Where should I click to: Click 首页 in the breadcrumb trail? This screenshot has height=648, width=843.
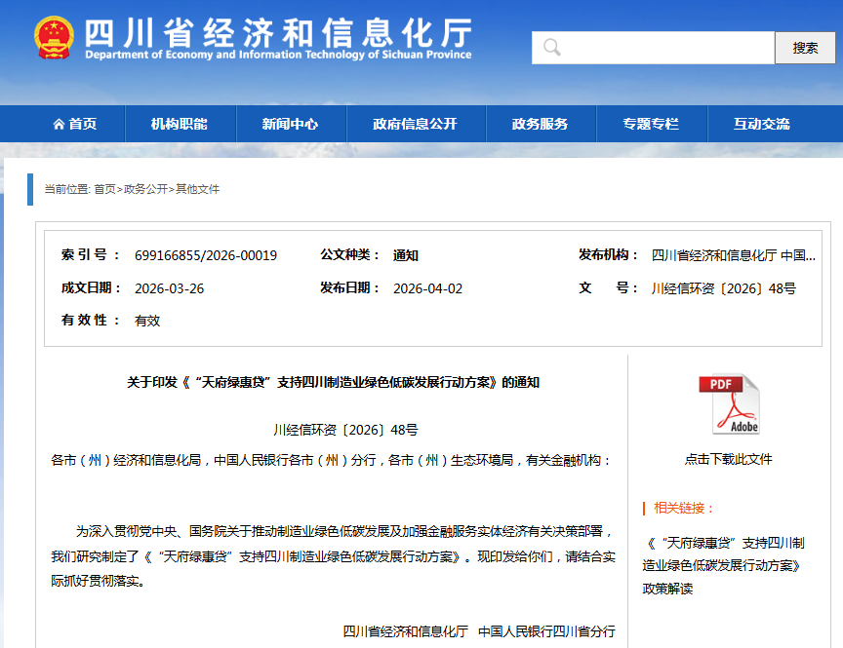pyautogui.click(x=104, y=189)
